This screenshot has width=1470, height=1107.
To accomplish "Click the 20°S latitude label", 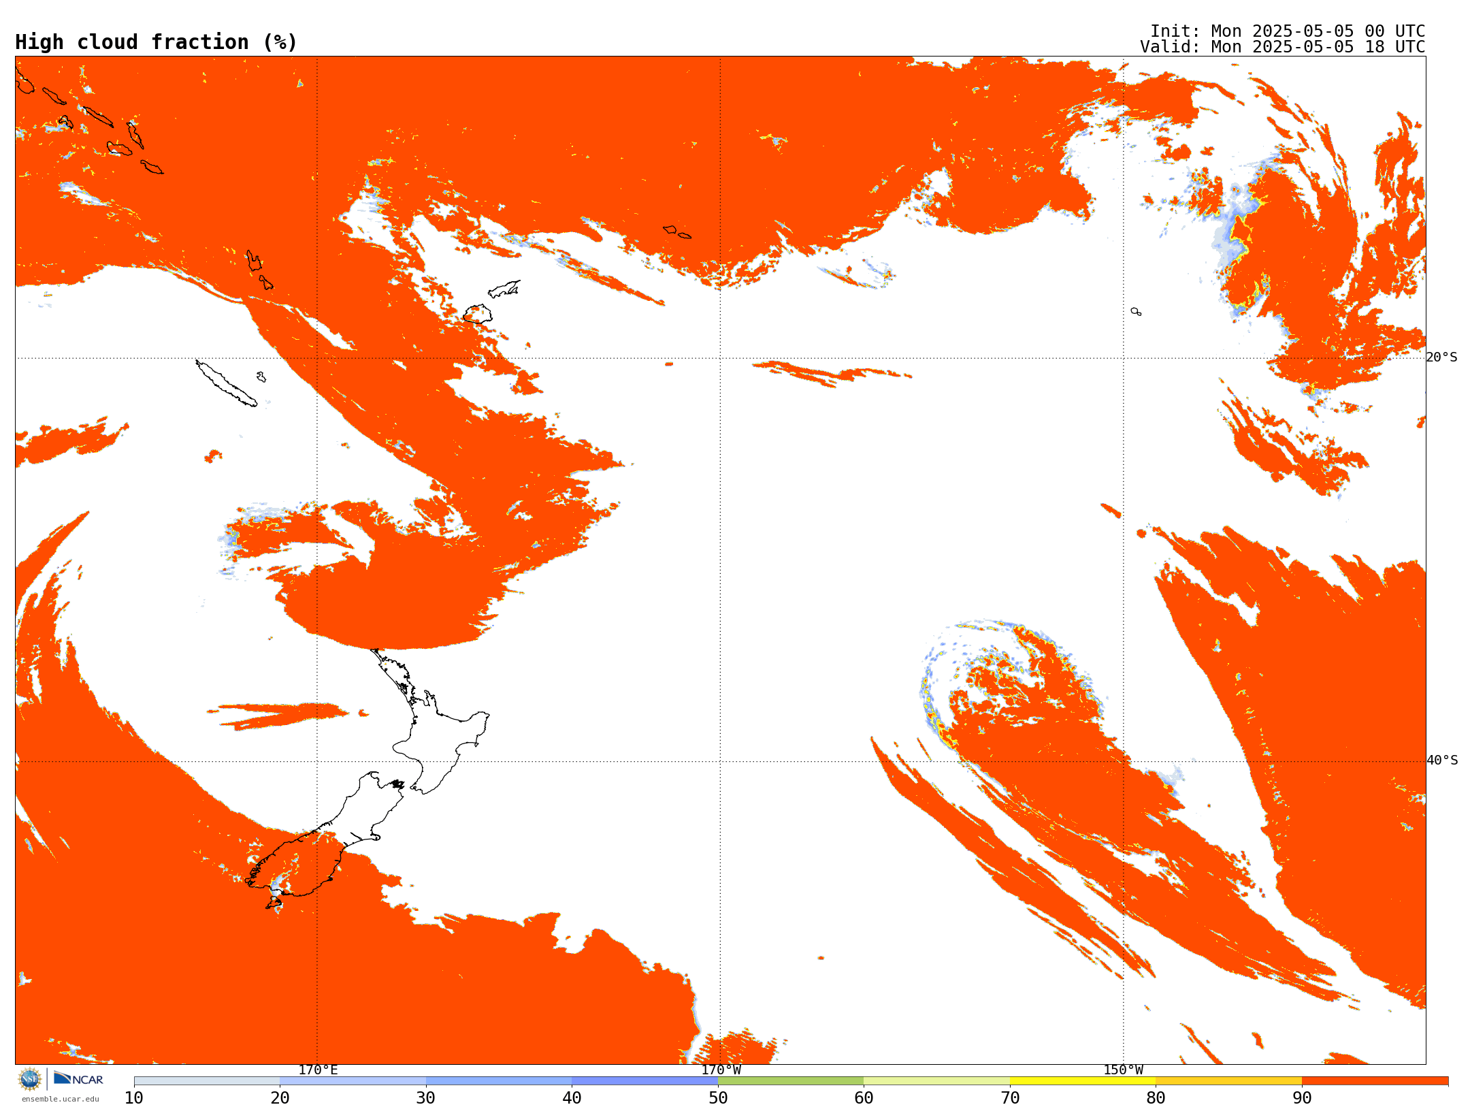I will point(1442,357).
